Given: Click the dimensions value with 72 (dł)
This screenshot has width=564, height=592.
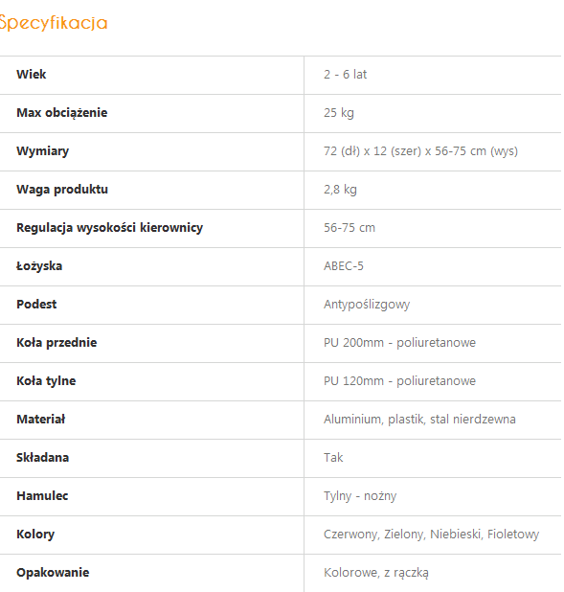Looking at the screenshot, I should click(x=420, y=151).
